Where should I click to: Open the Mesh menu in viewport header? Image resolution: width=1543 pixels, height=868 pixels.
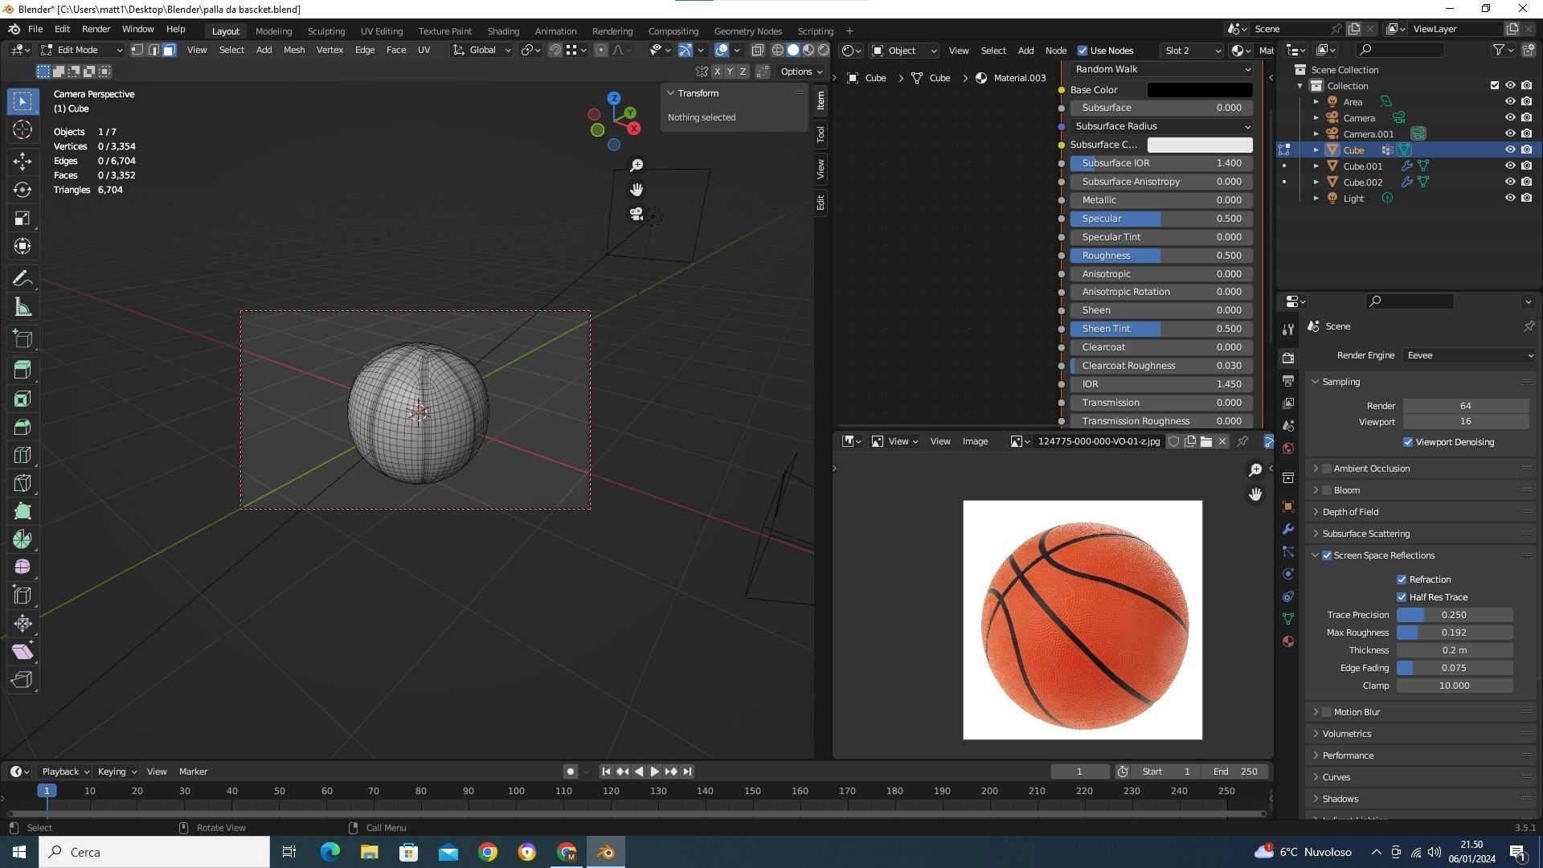coord(294,50)
